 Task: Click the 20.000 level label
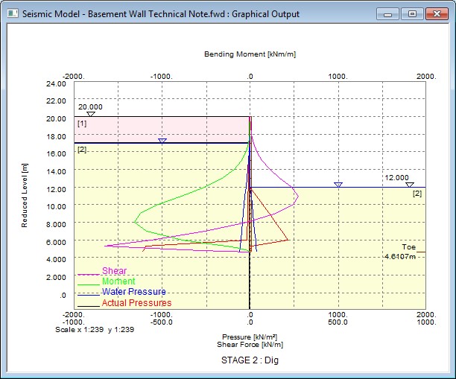click(x=90, y=106)
